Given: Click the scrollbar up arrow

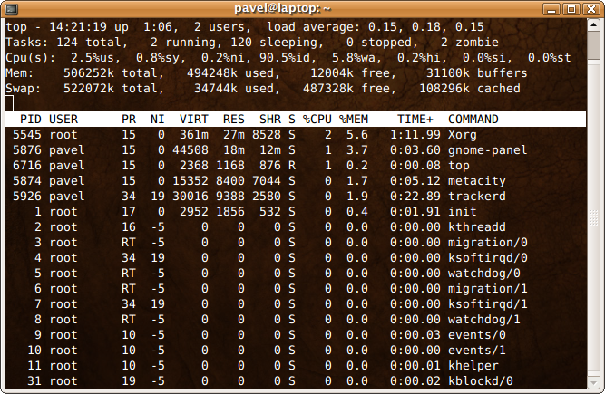Looking at the screenshot, I should pyautogui.click(x=593, y=25).
